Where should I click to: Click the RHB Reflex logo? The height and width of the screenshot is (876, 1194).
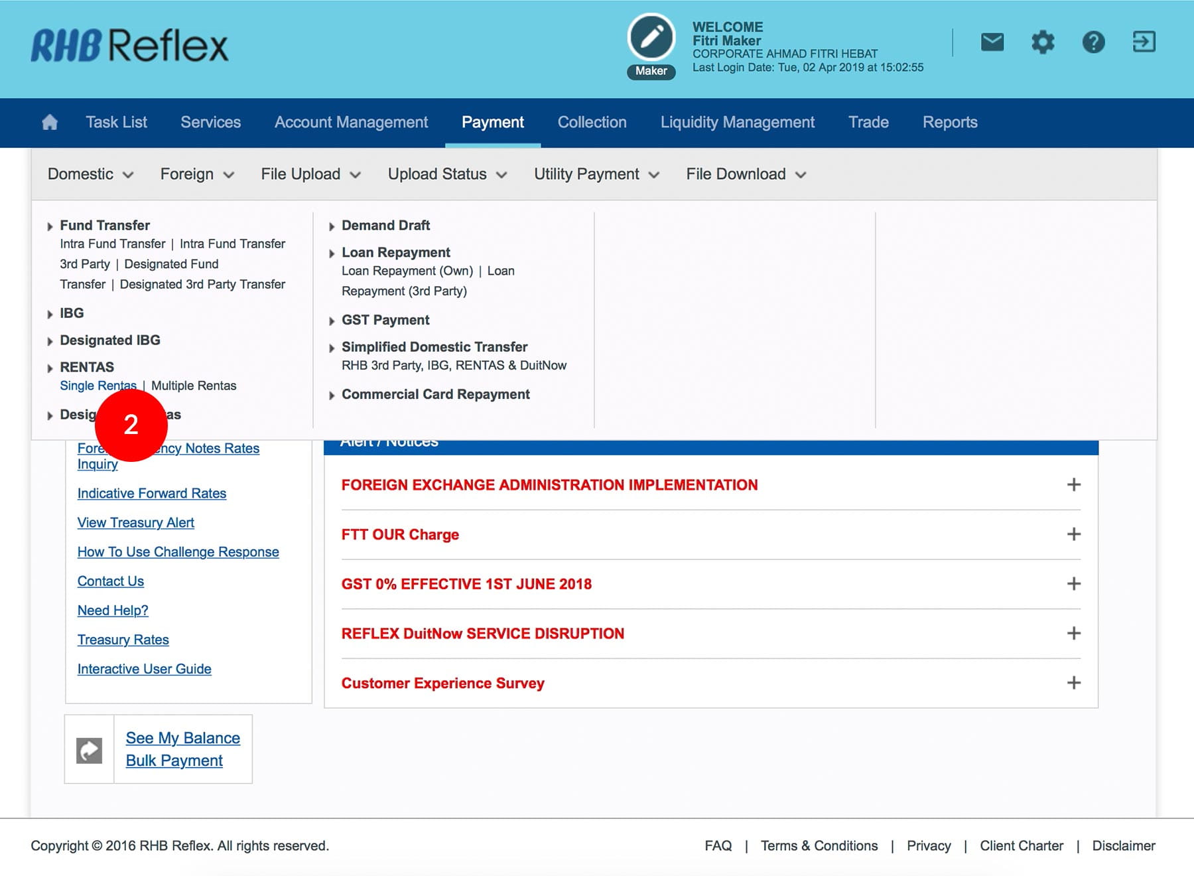pyautogui.click(x=129, y=45)
